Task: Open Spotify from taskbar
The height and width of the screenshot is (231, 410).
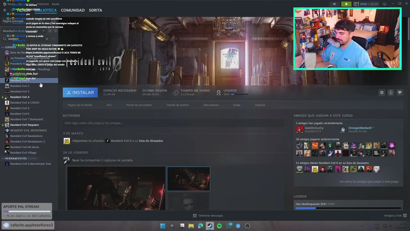Action: [x=219, y=226]
